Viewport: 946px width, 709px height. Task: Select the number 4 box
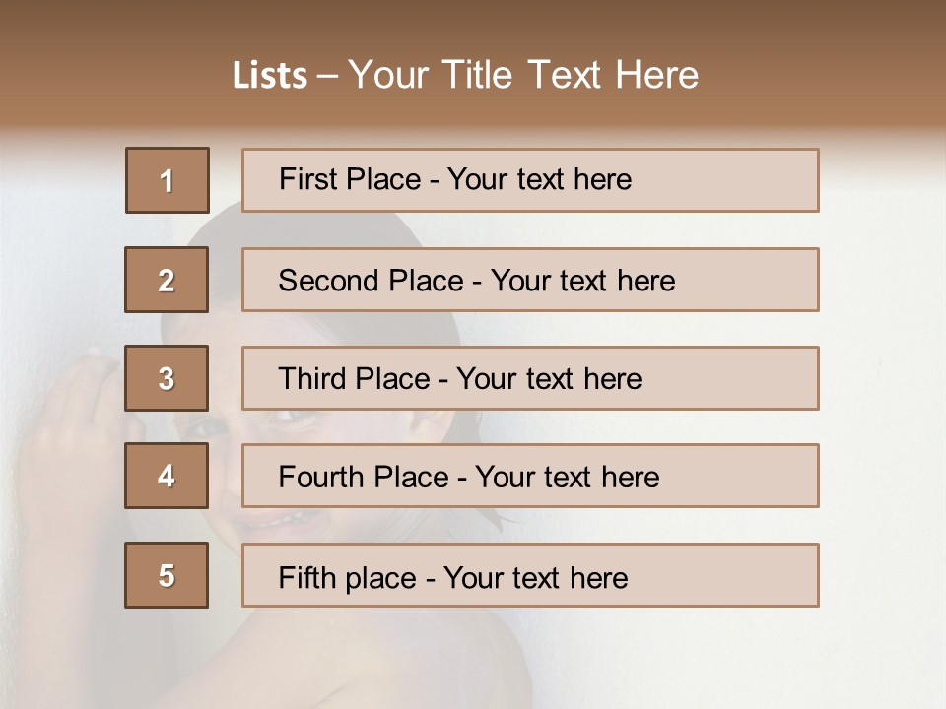coord(167,476)
